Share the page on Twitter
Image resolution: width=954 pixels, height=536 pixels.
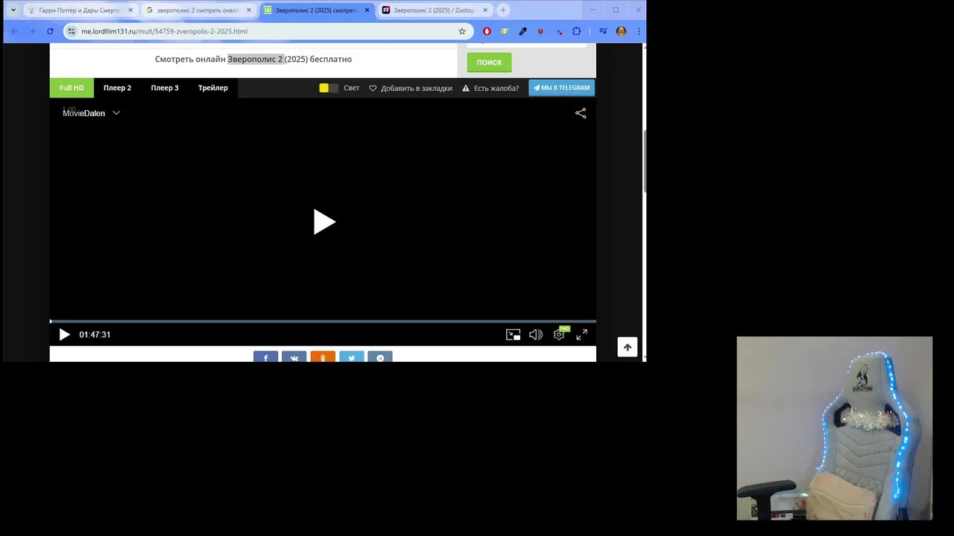click(x=351, y=357)
